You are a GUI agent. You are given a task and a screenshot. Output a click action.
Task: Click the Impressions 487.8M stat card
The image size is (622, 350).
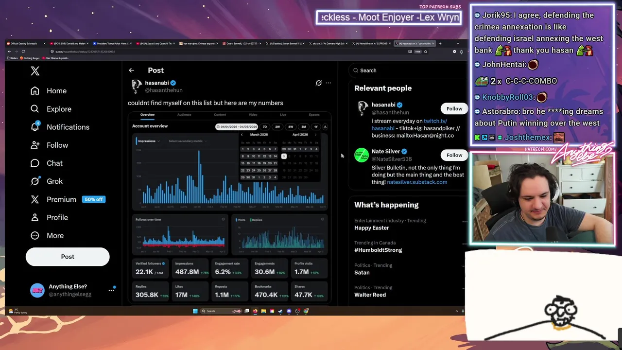tap(190, 268)
